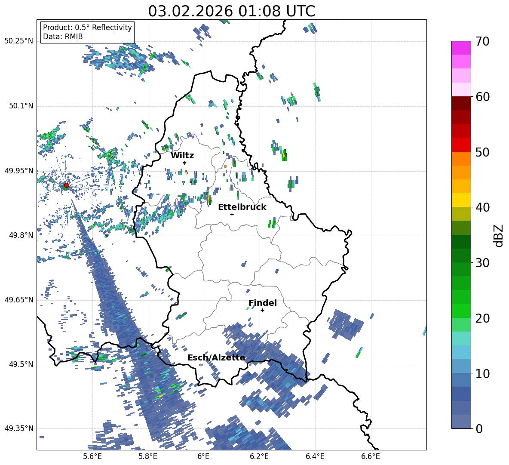The height and width of the screenshot is (465, 509).
Task: Click the 'Product: 0.5° Reflectivity' text
Action: (87, 28)
